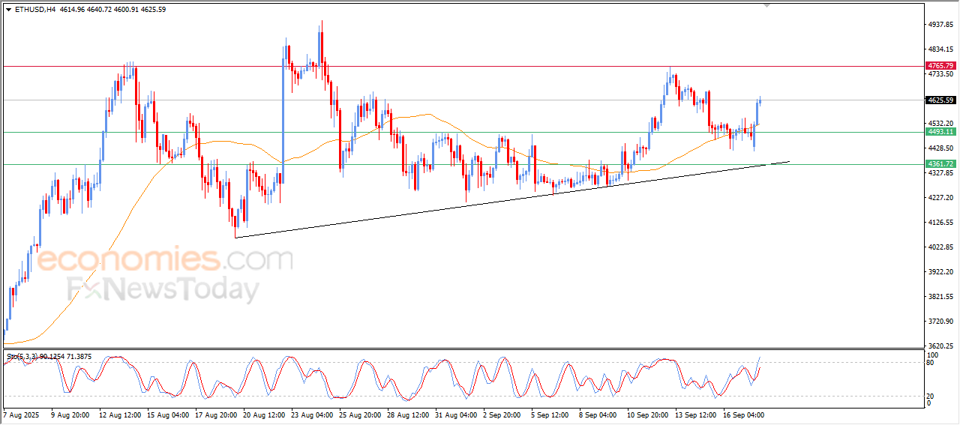Click the 31 Aug 04:00 time label
This screenshot has height=425, width=960.
(x=456, y=415)
